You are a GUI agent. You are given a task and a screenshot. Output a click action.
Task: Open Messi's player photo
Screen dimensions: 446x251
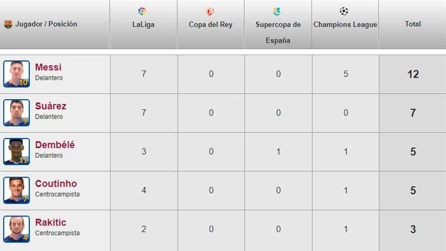tap(16, 74)
